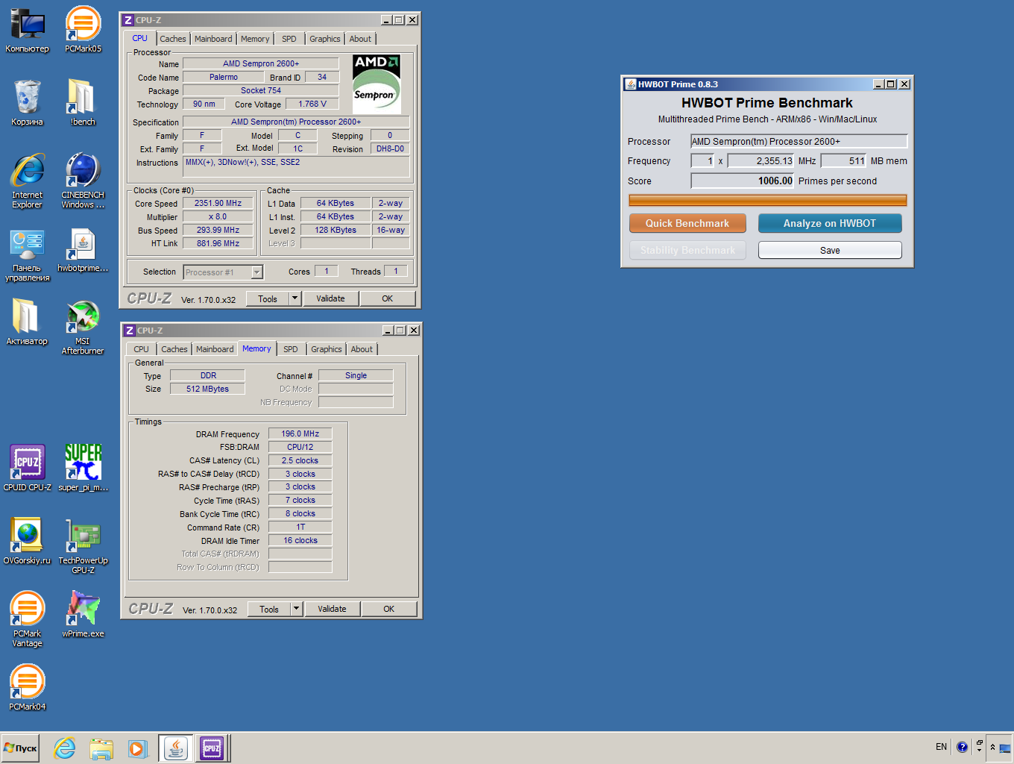Click the 196.0 MHz DRAM Frequency value

[300, 433]
